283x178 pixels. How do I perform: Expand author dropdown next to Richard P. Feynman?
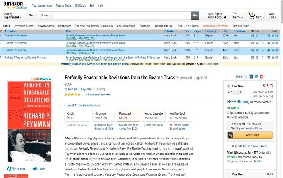(x=94, y=89)
